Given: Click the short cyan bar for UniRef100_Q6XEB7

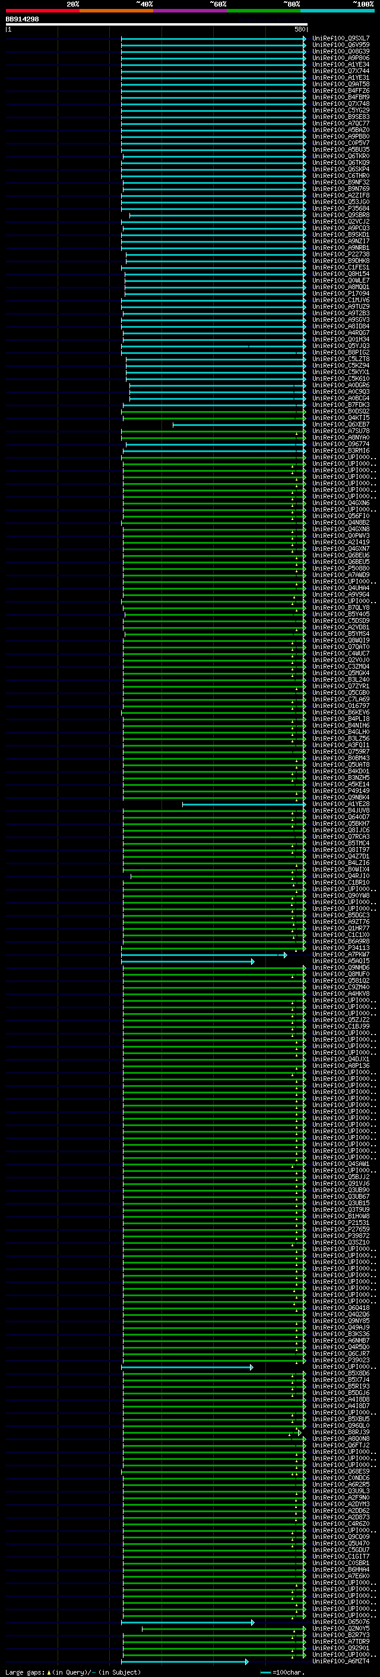Looking at the screenshot, I should click(x=239, y=425).
